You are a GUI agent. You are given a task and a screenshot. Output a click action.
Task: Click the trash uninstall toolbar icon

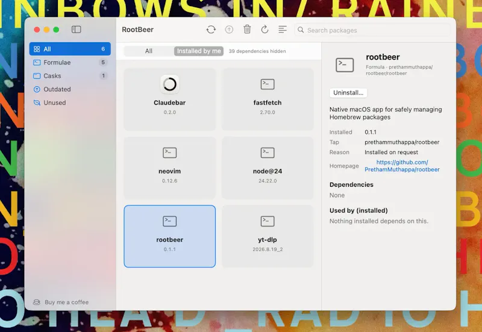[247, 30]
